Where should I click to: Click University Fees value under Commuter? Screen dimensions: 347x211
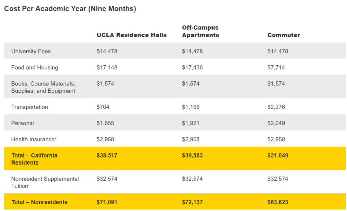pos(278,51)
